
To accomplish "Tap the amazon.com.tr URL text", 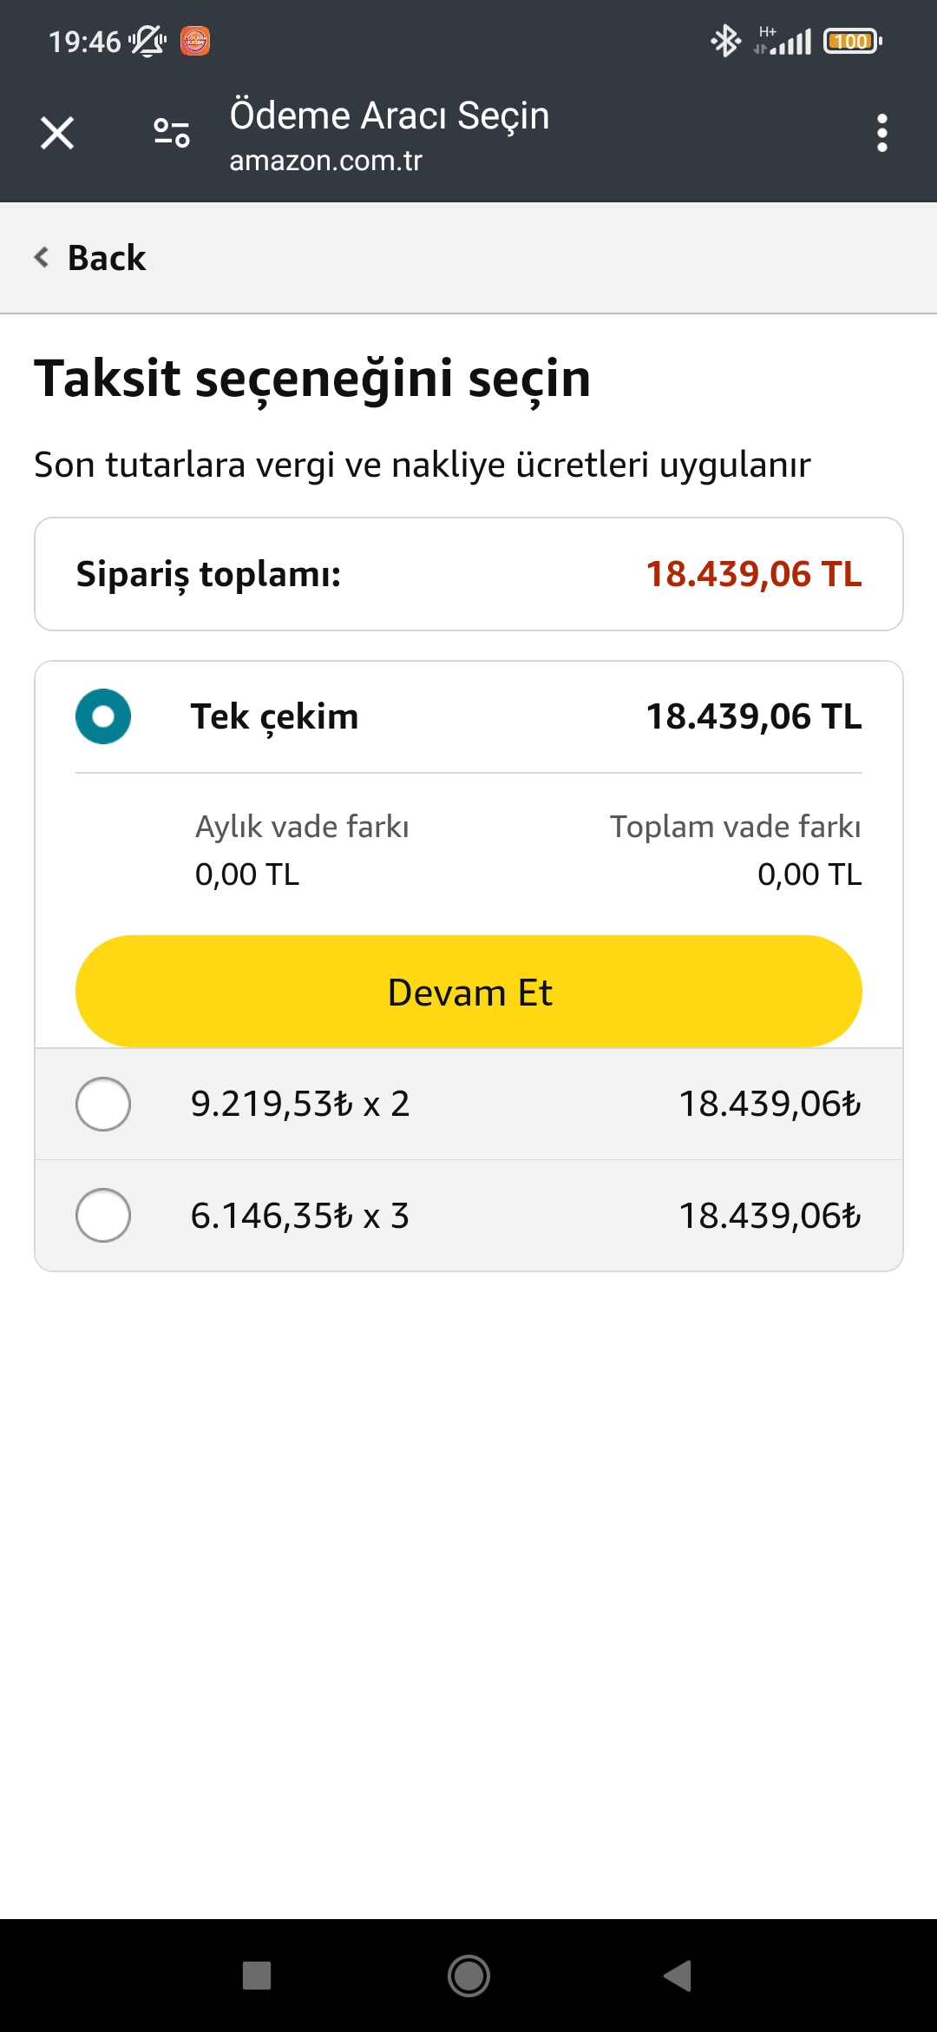I will (x=325, y=161).
